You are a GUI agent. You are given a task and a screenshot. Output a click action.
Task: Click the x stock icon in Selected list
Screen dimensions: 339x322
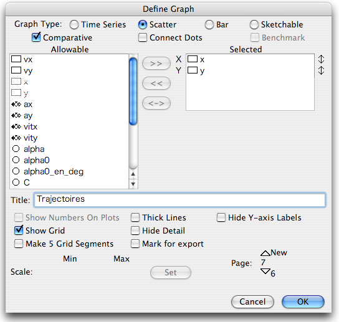(x=193, y=59)
